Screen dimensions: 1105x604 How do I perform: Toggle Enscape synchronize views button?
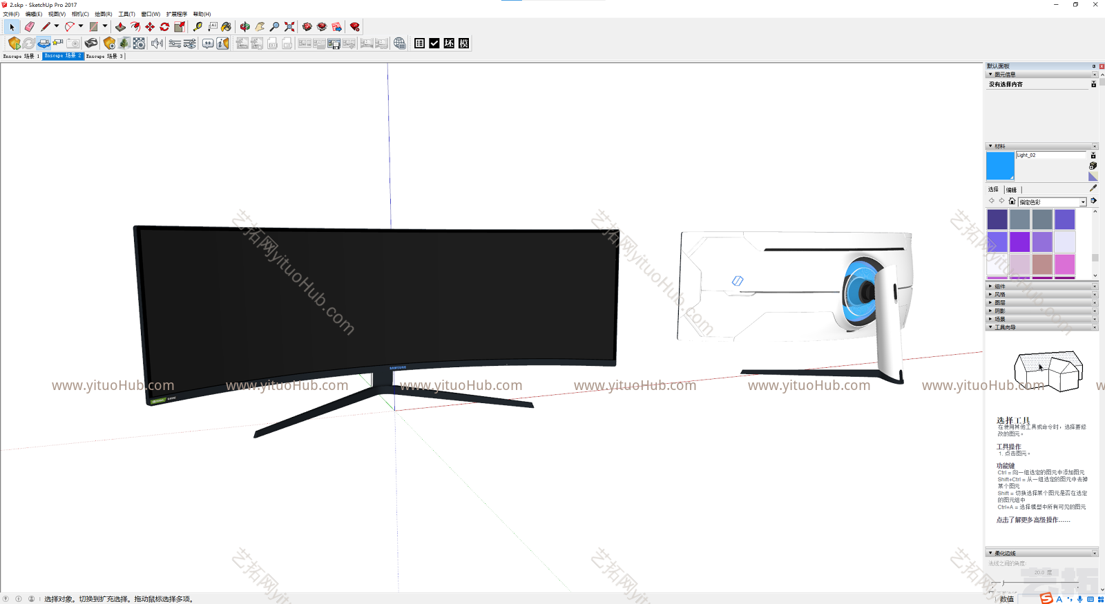click(44, 43)
